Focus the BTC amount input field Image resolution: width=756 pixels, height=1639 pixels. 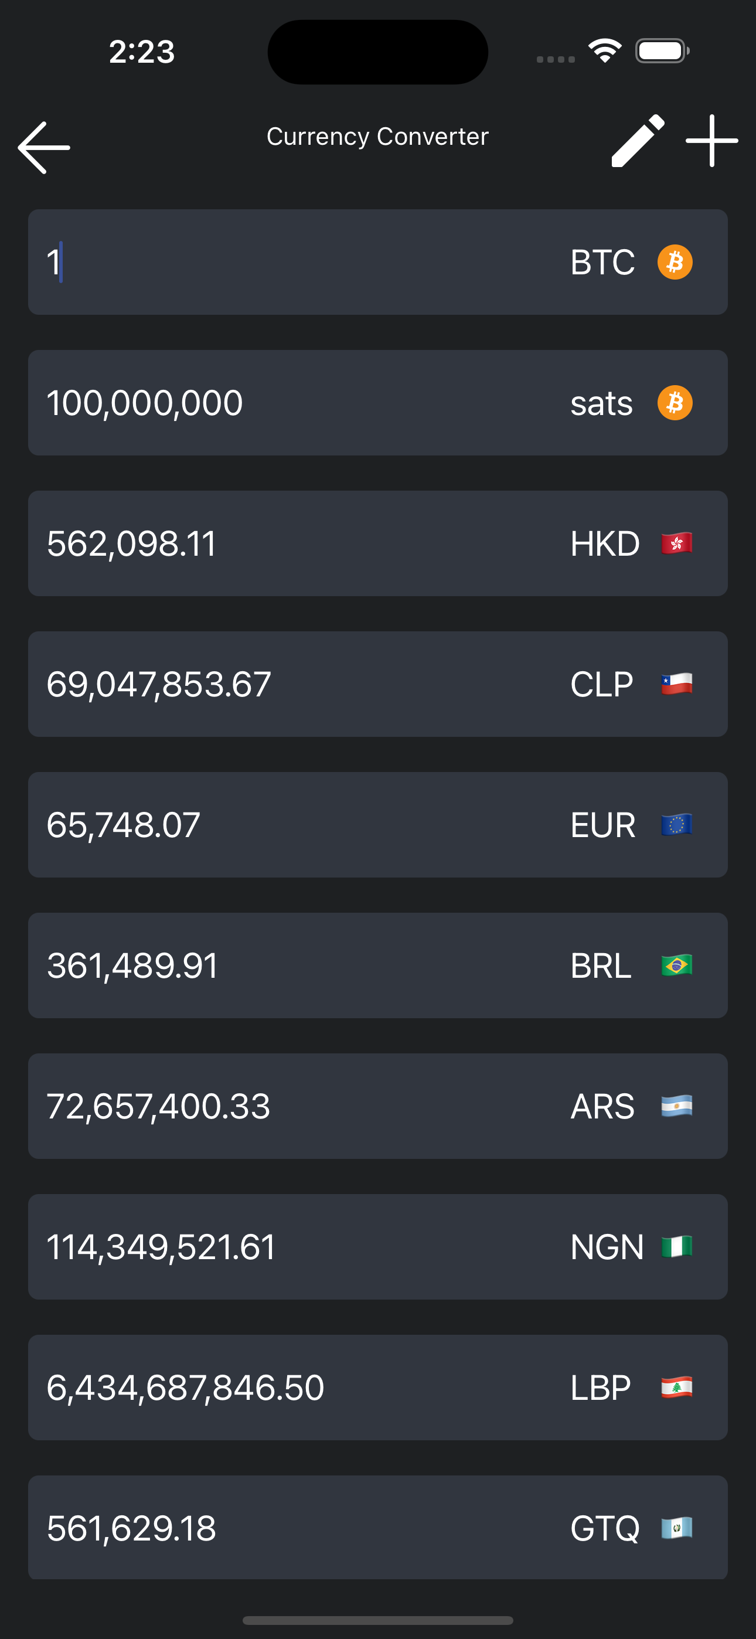tap(287, 262)
